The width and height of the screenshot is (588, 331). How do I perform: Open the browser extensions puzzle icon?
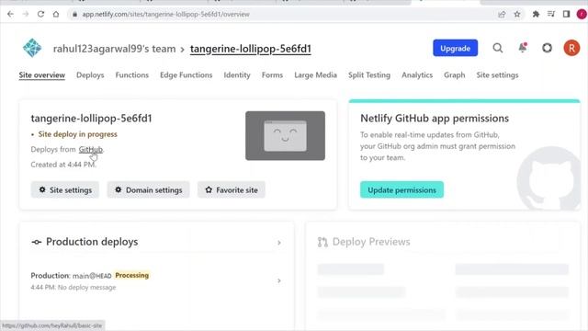[x=536, y=15]
